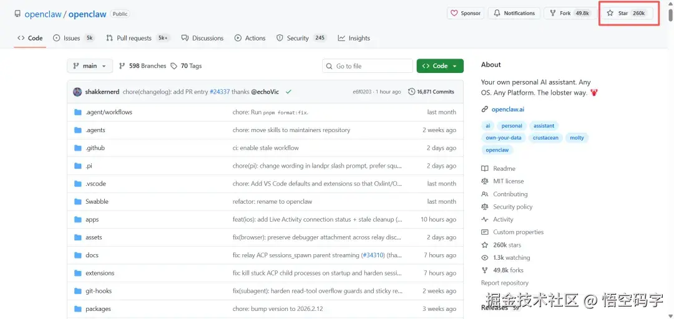Click the assets folder icon
This screenshot has width=674, height=319.
[78, 237]
